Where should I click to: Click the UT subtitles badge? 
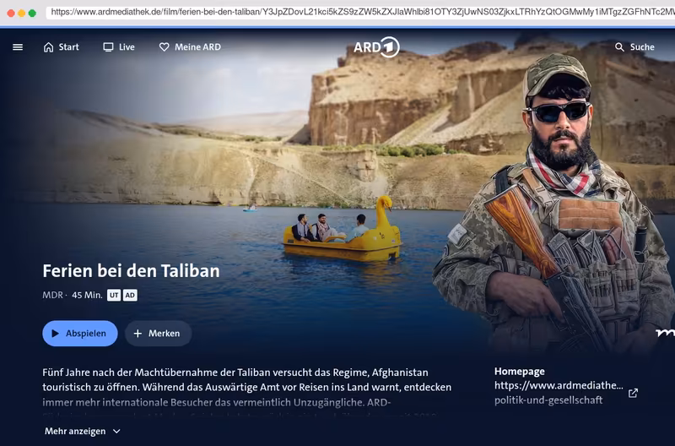[x=114, y=295]
